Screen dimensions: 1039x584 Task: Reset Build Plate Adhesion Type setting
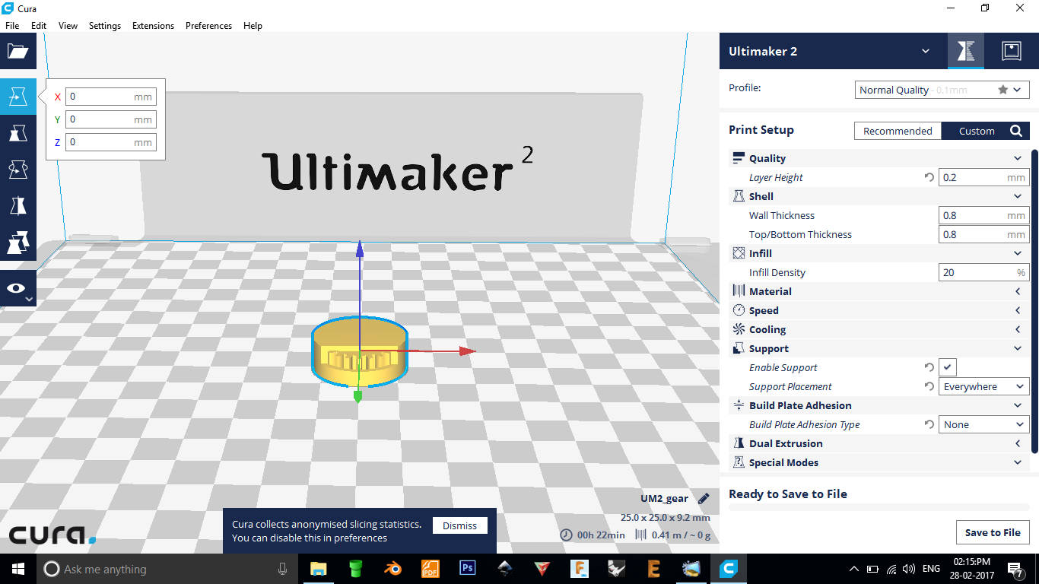pos(929,424)
